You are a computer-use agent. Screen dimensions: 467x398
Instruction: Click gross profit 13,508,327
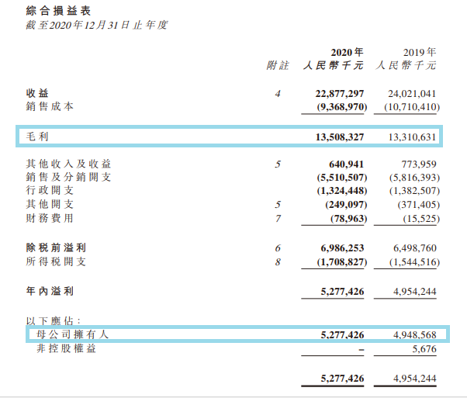[340, 137]
